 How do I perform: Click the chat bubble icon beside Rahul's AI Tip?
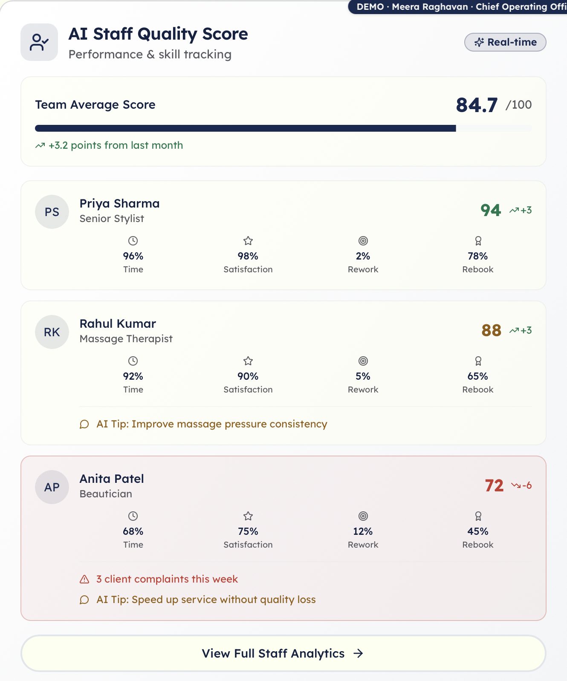(x=84, y=424)
